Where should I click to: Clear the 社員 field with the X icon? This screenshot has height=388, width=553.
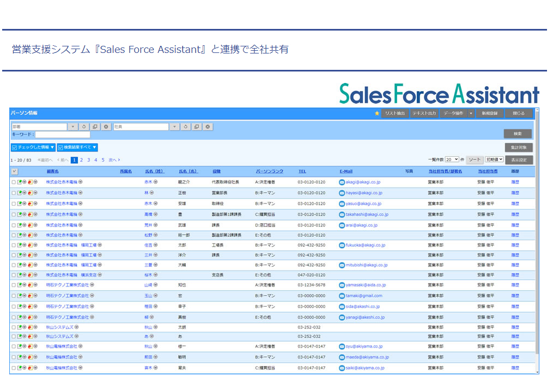[x=208, y=127]
